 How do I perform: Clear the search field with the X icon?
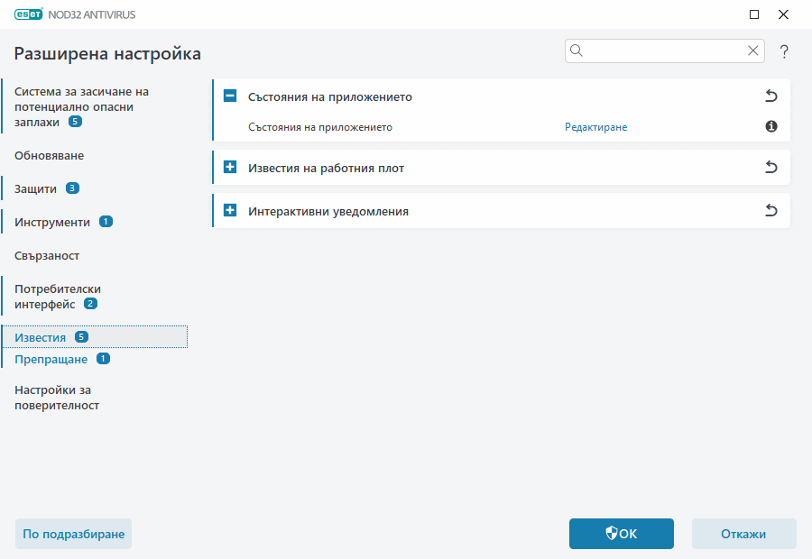coord(752,50)
